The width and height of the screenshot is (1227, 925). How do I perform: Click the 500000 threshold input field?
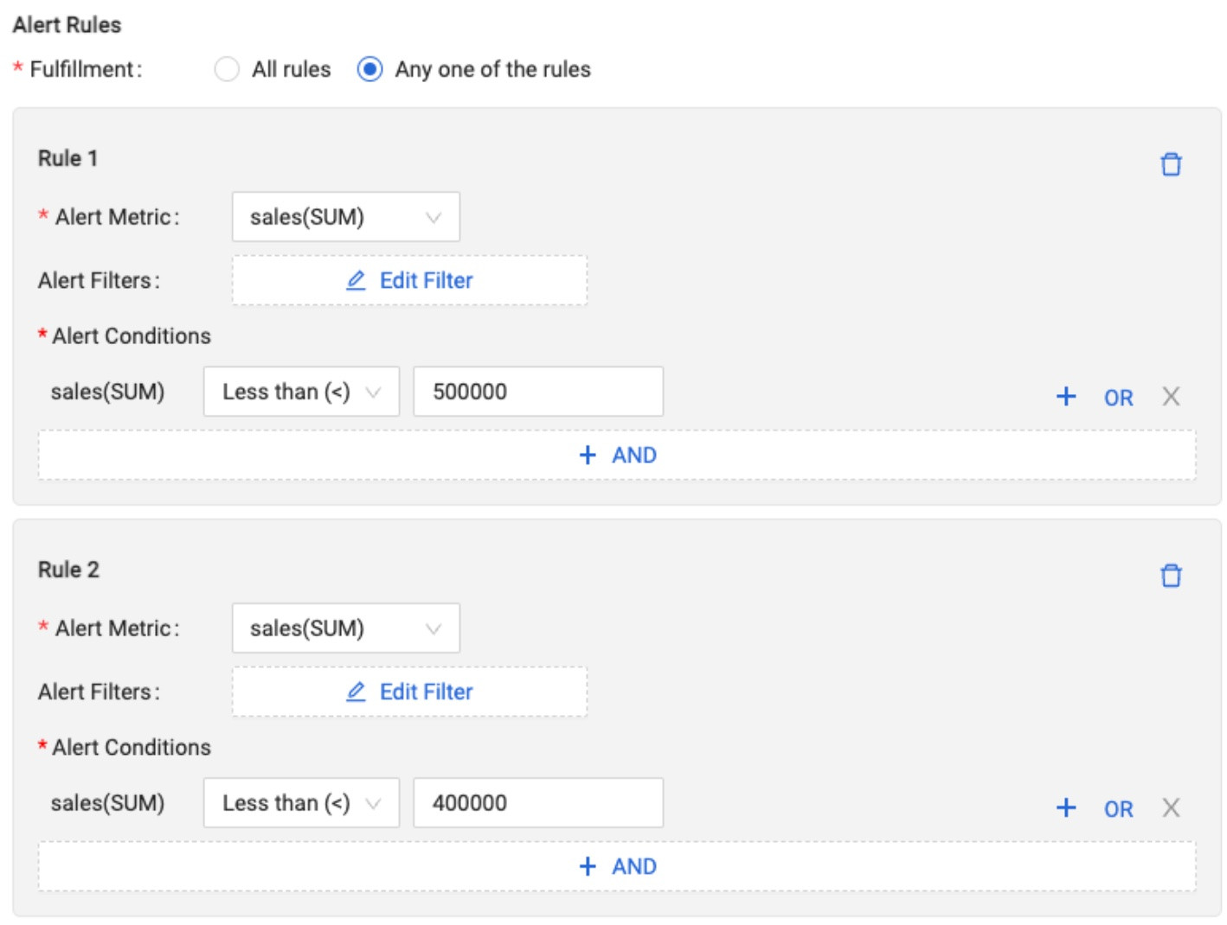point(537,392)
